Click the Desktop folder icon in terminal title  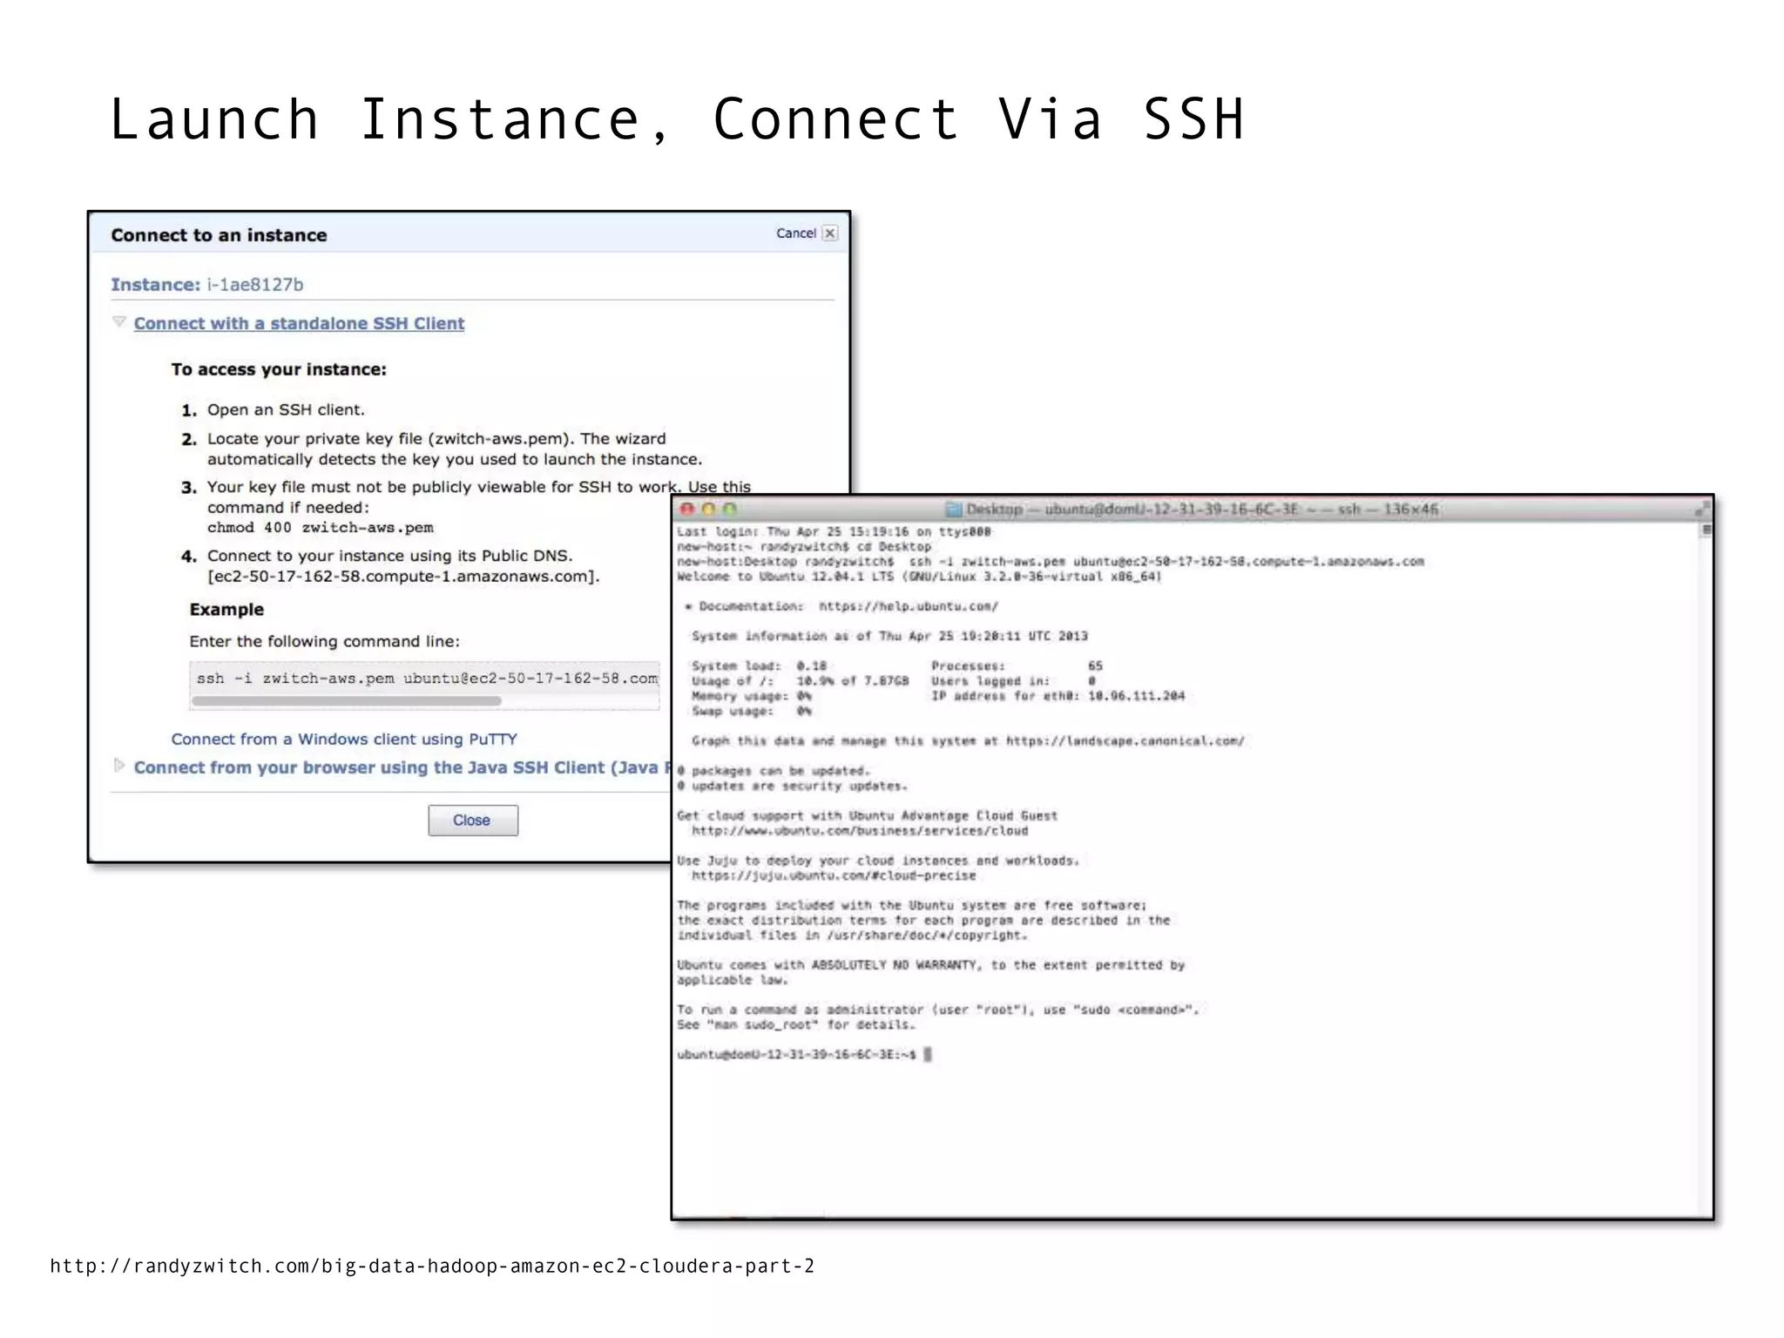pos(954,510)
